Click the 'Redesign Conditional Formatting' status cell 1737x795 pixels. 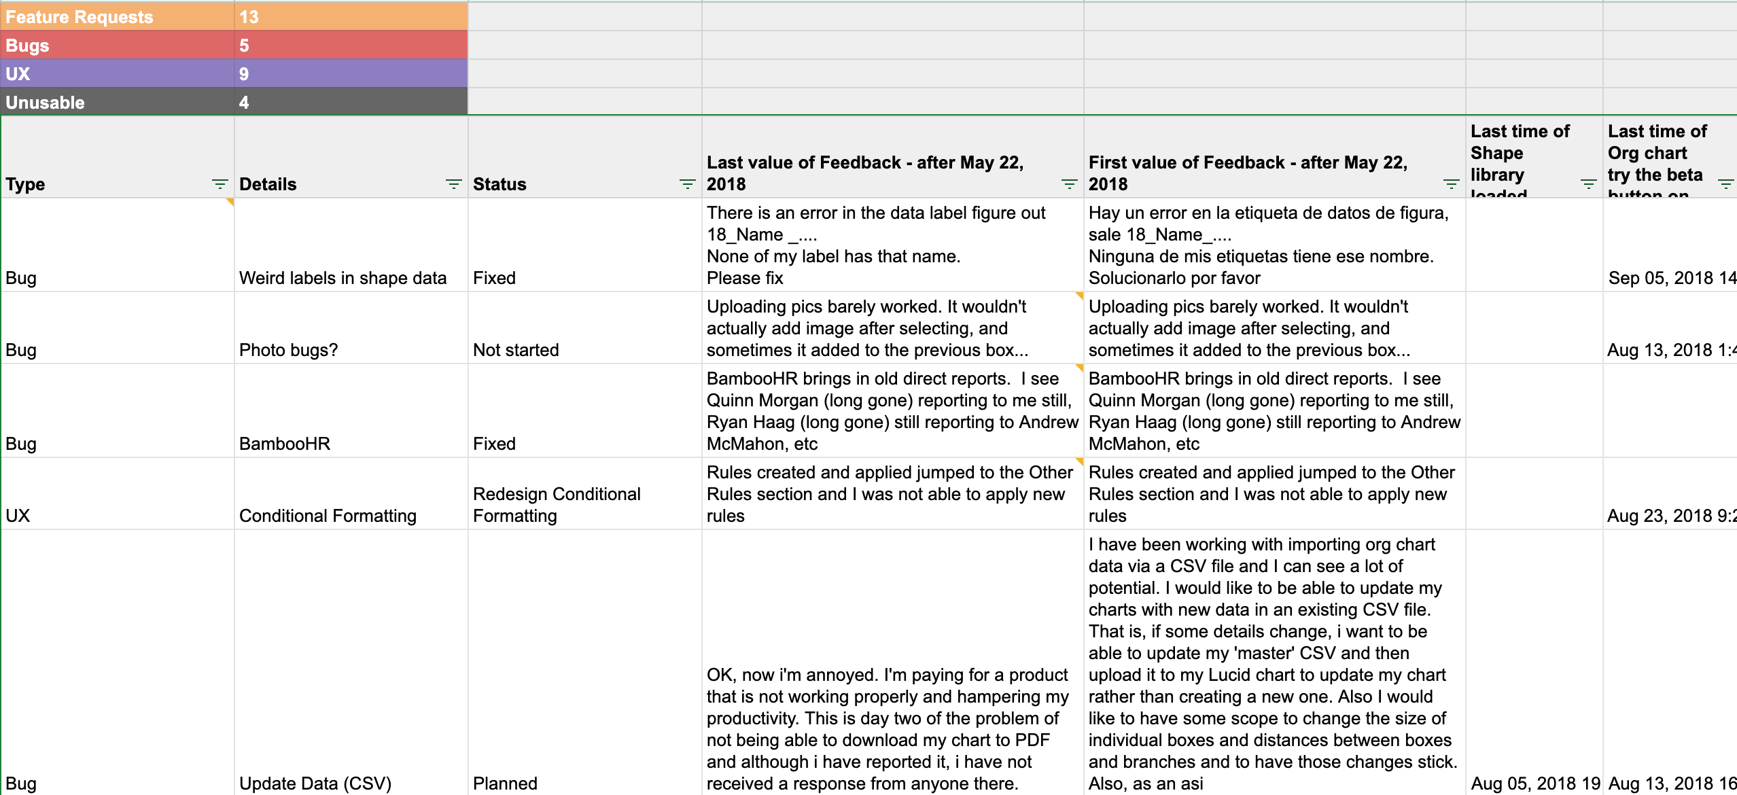click(557, 505)
